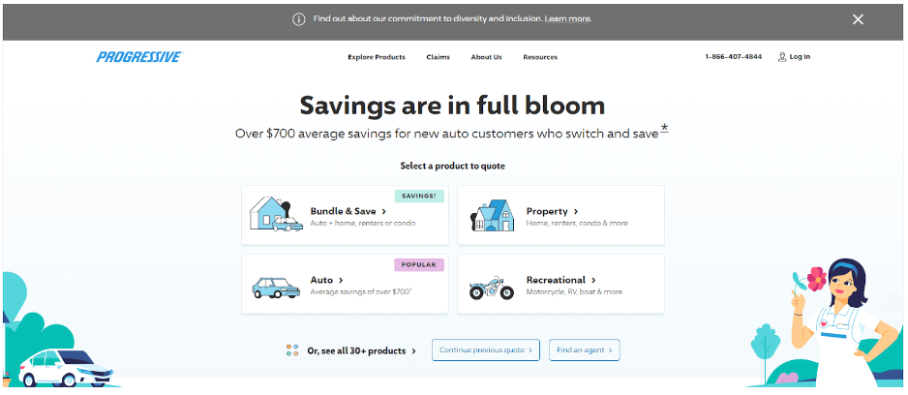Click the Bundle & Save house-and-car icon
This screenshot has width=908, height=395.
pyautogui.click(x=276, y=214)
